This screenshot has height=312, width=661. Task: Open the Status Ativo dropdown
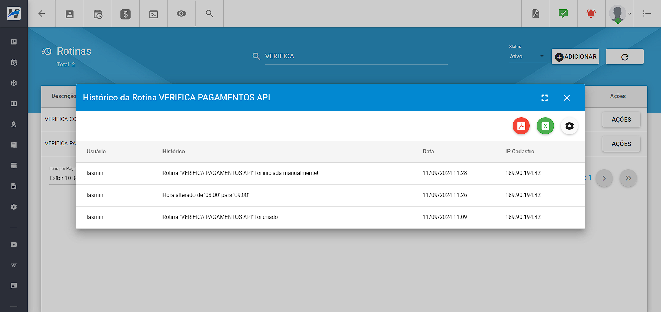pos(527,57)
